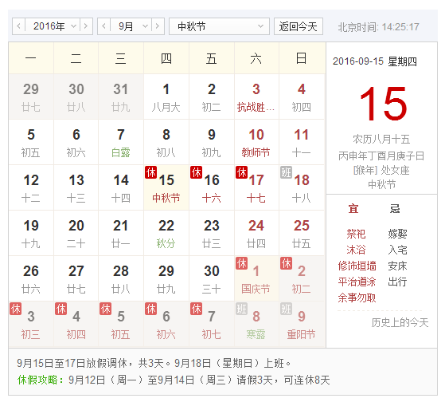
Task: Click 出行 item under 忌
Action: pos(397,282)
